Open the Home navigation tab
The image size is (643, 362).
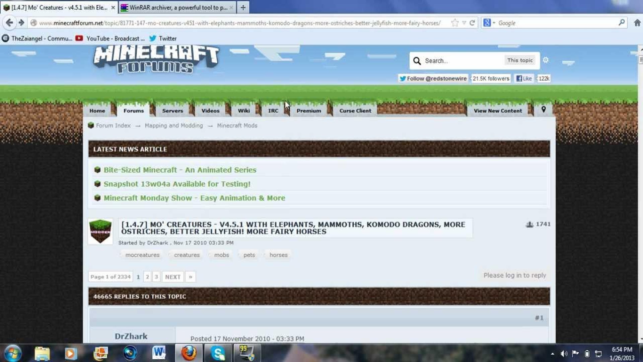97,111
